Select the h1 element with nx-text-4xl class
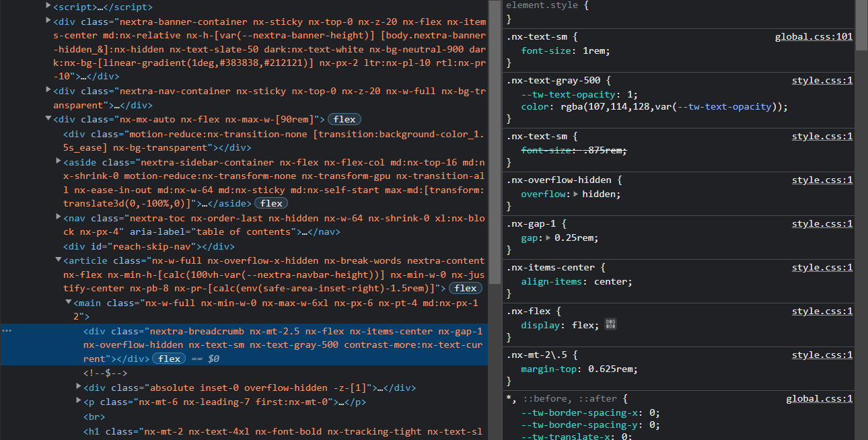The width and height of the screenshot is (868, 440). tap(202, 431)
